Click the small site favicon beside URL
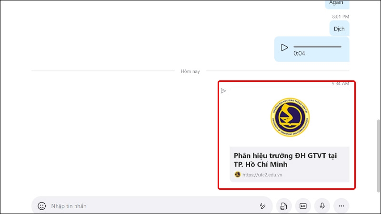Viewport: 381px width, 214px height. [238, 175]
